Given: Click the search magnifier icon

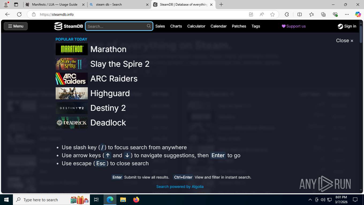Looking at the screenshot, I should (149, 26).
